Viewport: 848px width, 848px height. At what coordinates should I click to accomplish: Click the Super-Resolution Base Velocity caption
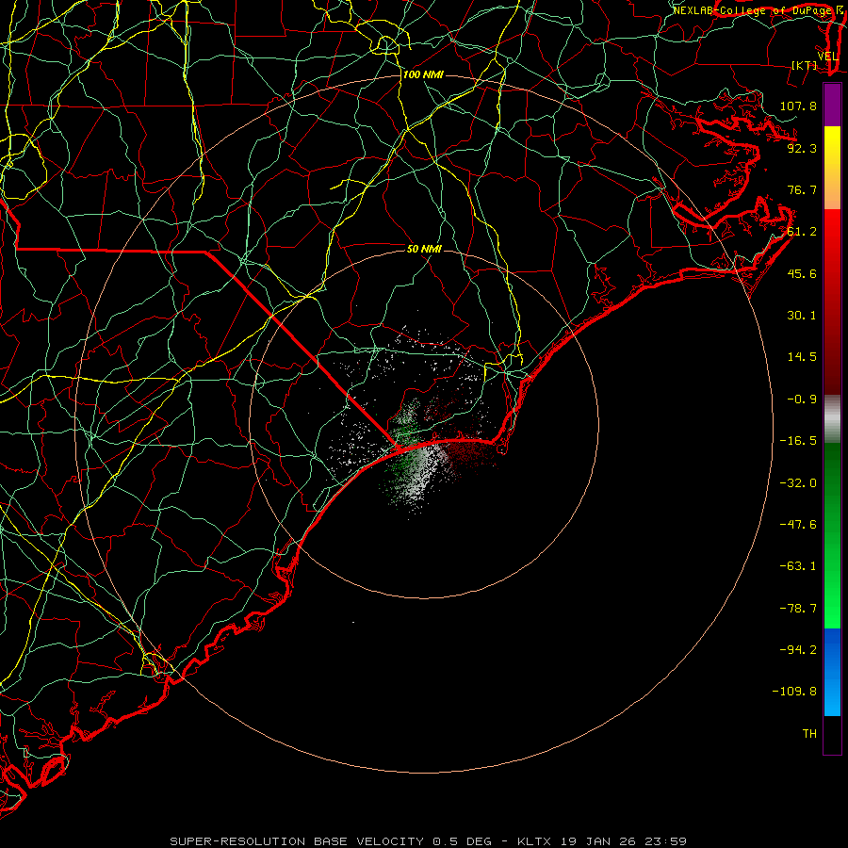click(428, 841)
